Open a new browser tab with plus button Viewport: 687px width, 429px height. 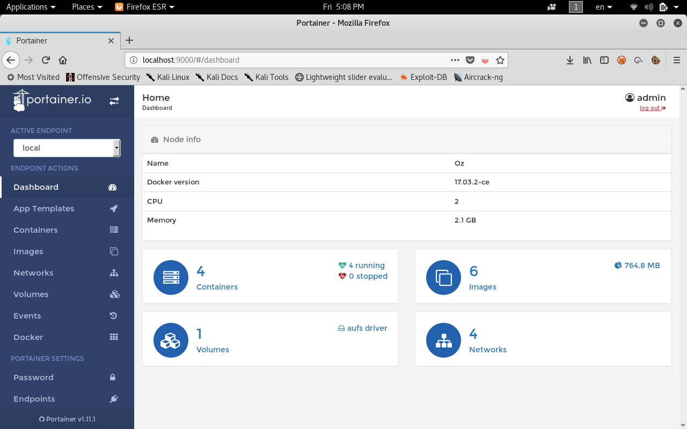129,40
